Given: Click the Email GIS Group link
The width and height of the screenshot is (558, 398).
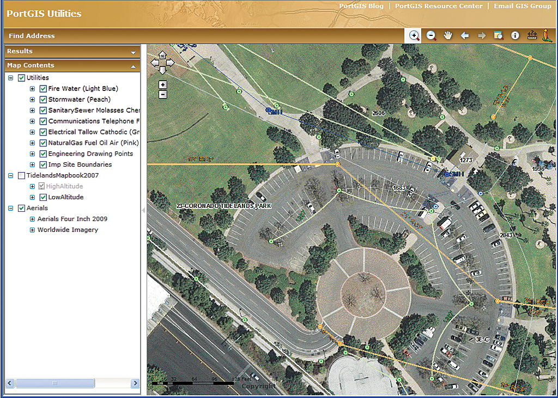Looking at the screenshot, I should coord(523,6).
